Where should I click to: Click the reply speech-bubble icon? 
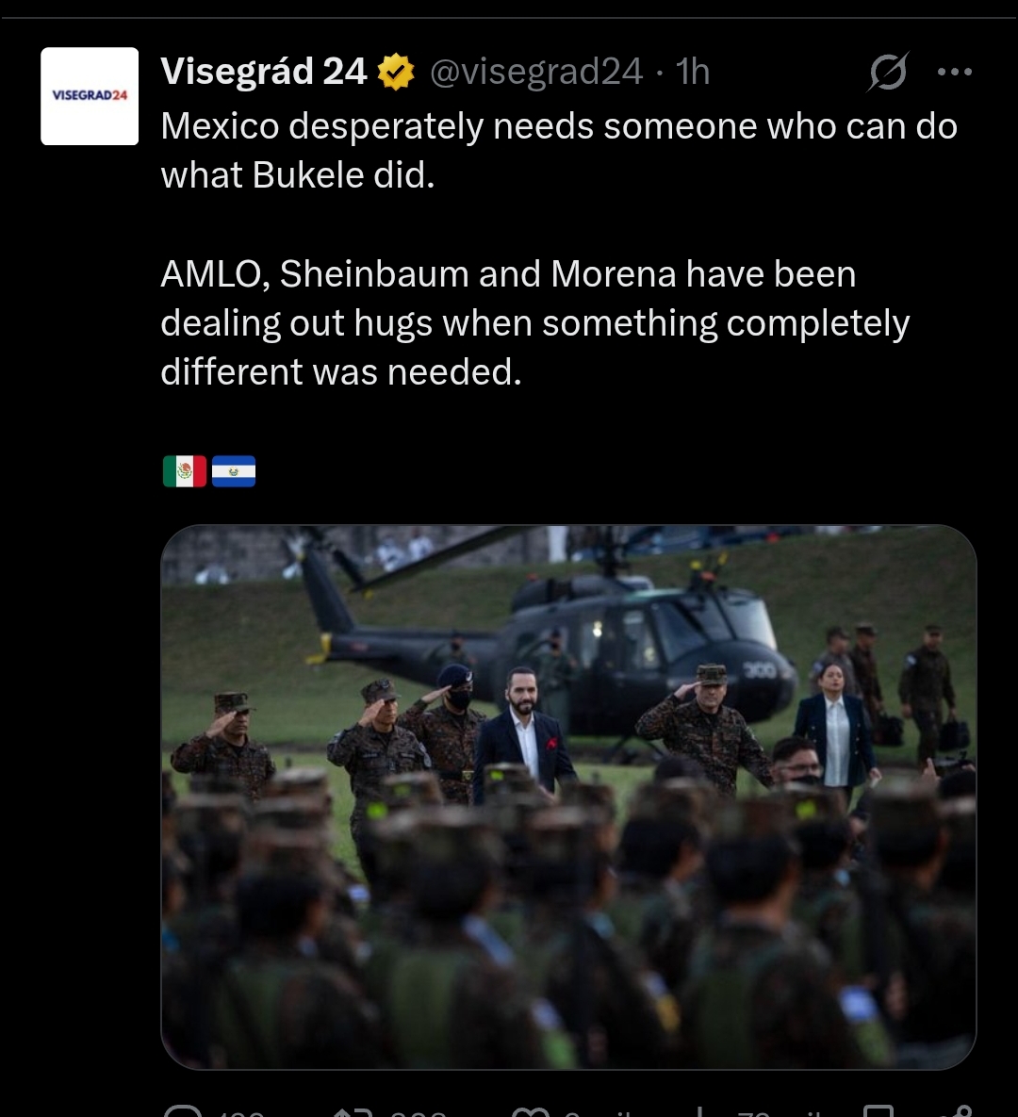coord(184,1111)
